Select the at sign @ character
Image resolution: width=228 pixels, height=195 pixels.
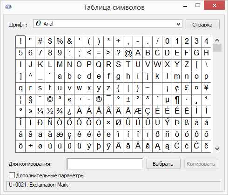click(128, 54)
